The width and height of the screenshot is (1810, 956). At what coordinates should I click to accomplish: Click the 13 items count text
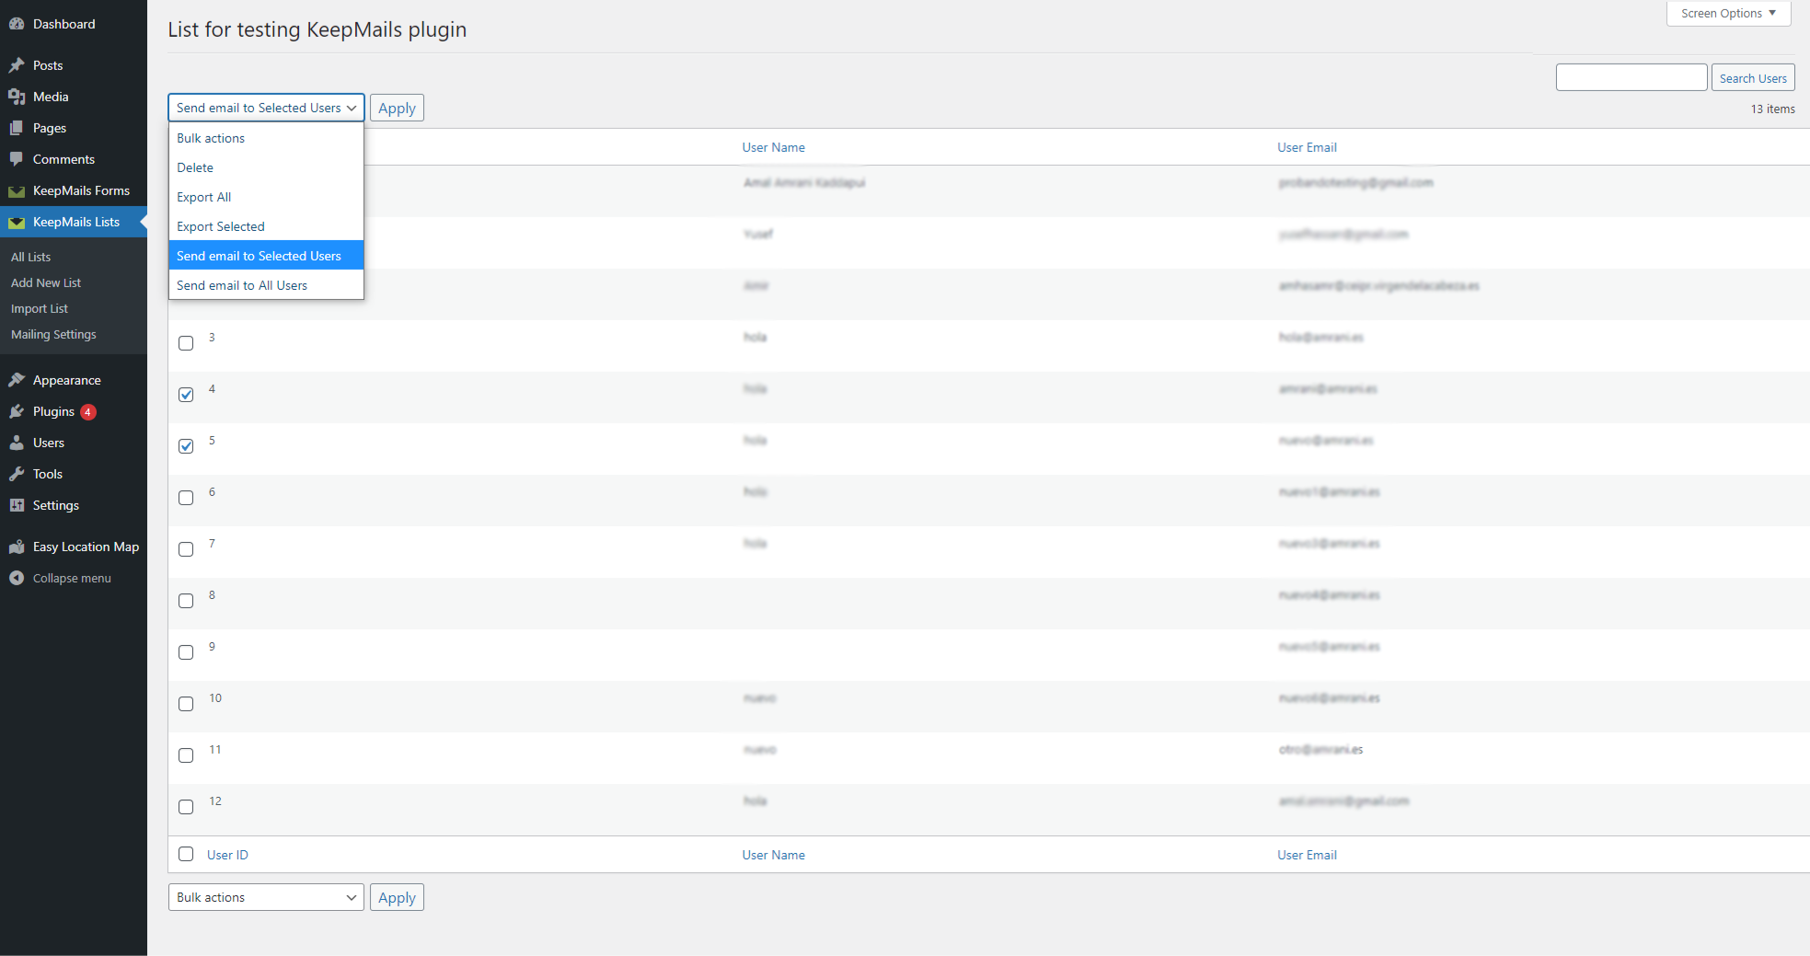coord(1772,109)
